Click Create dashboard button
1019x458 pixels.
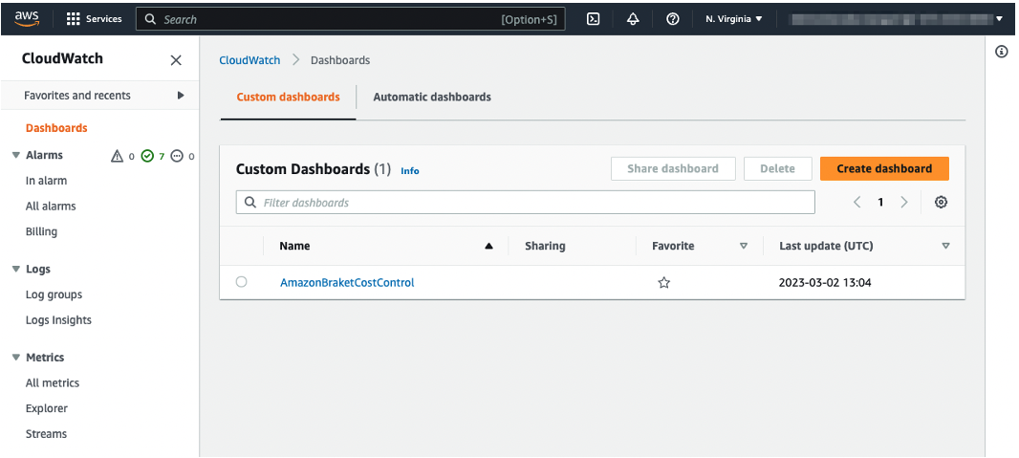[x=884, y=168]
